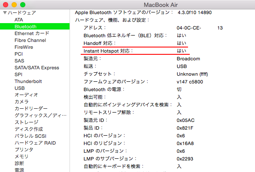The height and width of the screenshot is (172, 255).
Task: Click the ハードウェア、機能、および設定 heading
Action: (112, 20)
